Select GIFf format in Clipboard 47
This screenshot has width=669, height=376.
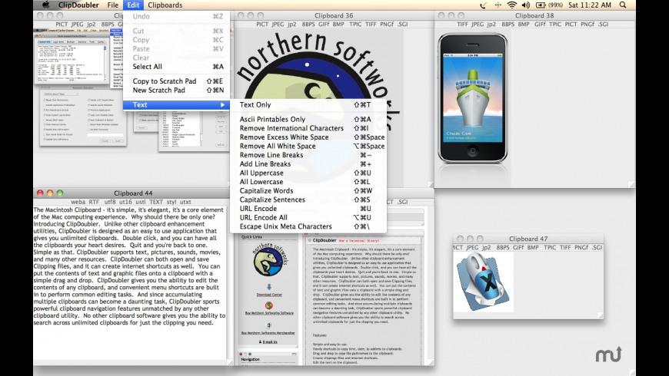(518, 247)
